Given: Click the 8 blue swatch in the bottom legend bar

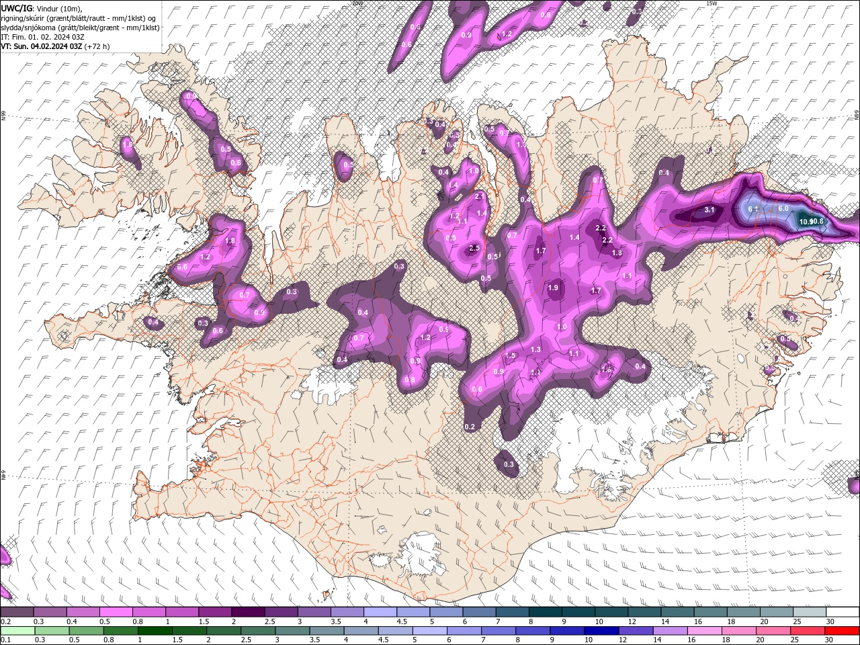Looking at the screenshot, I should [533, 631].
